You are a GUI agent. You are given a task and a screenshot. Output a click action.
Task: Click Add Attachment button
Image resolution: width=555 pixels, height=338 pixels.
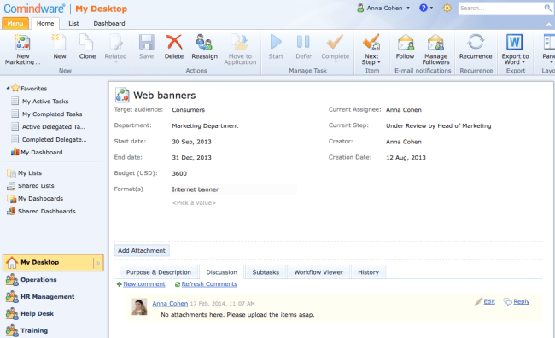click(142, 250)
